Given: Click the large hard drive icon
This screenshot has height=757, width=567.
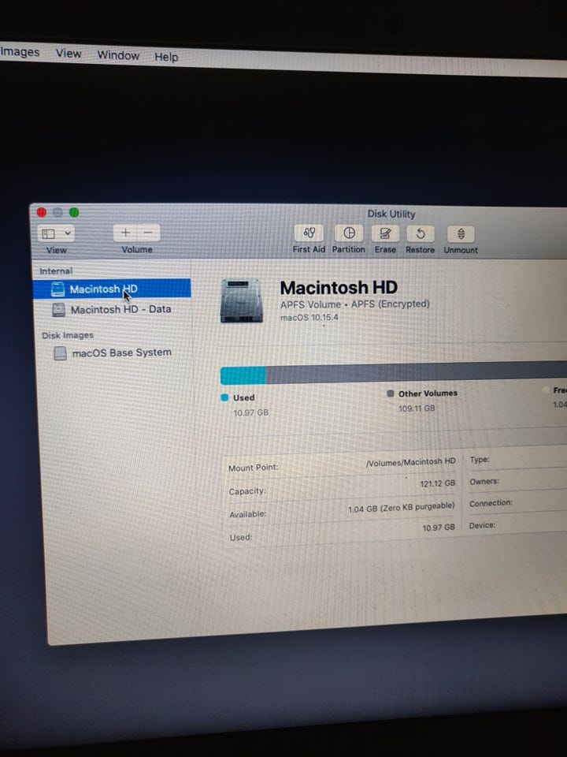Looking at the screenshot, I should click(x=242, y=300).
